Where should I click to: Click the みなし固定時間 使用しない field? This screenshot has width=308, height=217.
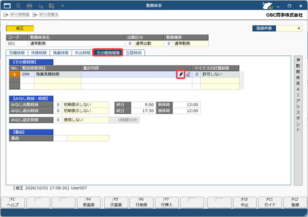click(x=85, y=120)
